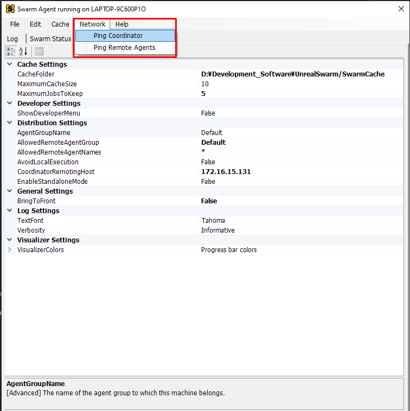
Task: Open the Cache menu
Action: click(60, 24)
